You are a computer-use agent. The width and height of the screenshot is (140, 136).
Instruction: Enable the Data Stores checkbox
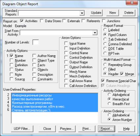click(x=42, y=21)
